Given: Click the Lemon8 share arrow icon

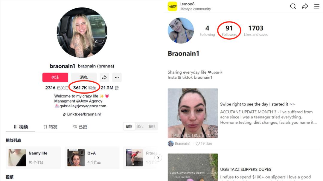Looking at the screenshot, I should click(305, 6).
